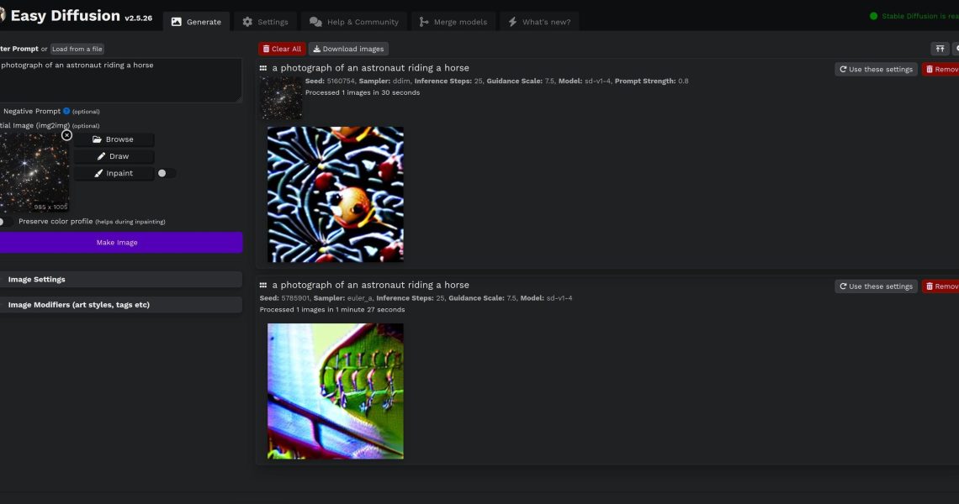Click the second task title text
The width and height of the screenshot is (959, 504).
371,286
